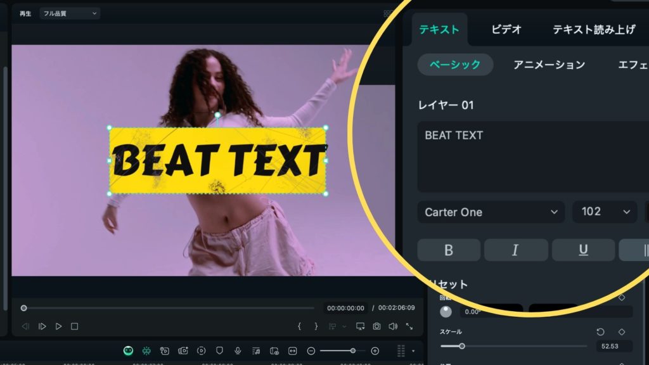Toggle Bold text formatting
Screen dimensions: 649x365
pos(449,250)
